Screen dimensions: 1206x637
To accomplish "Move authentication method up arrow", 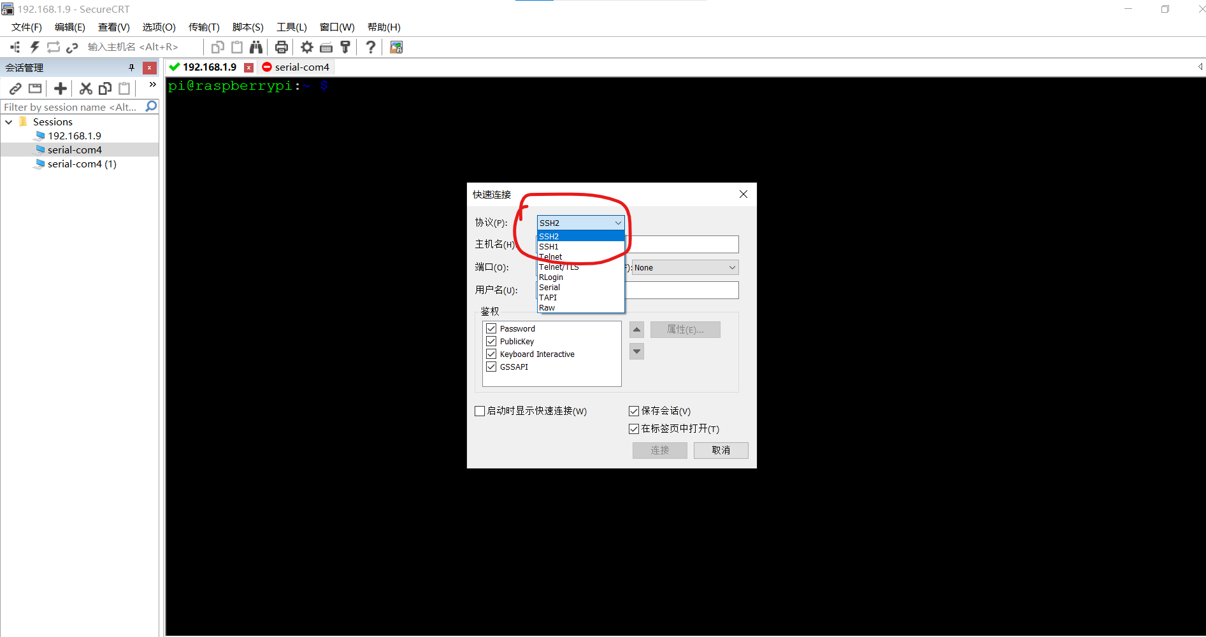I will [636, 330].
